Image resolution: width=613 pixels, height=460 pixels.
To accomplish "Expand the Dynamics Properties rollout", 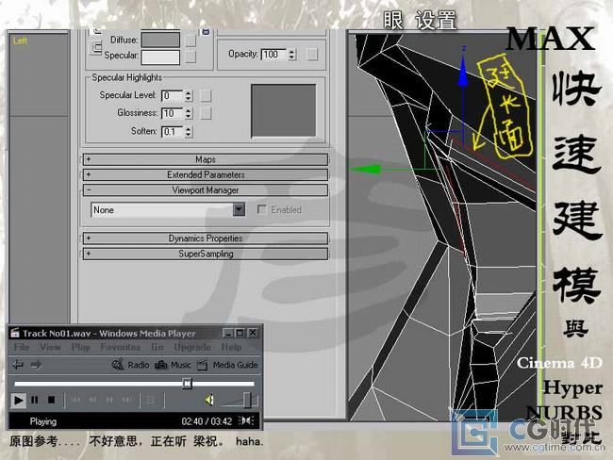I will click(206, 238).
